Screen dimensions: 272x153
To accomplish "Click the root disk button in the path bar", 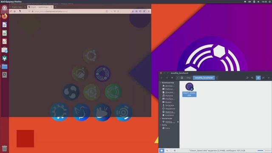I will tap(182, 78).
